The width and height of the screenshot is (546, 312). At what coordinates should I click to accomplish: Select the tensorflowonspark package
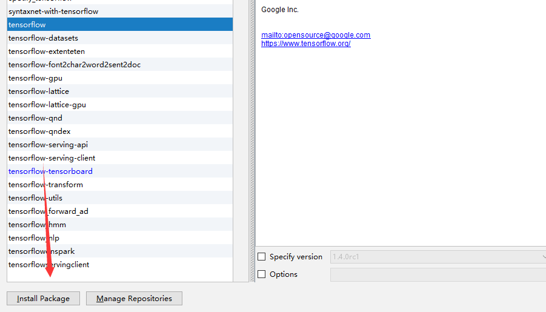coord(120,251)
